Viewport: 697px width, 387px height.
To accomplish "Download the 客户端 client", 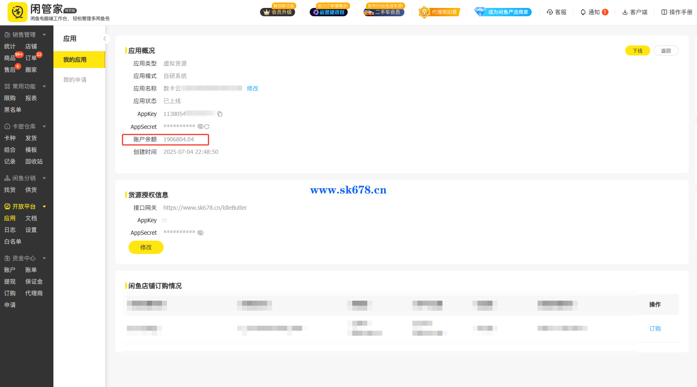I will click(x=635, y=12).
